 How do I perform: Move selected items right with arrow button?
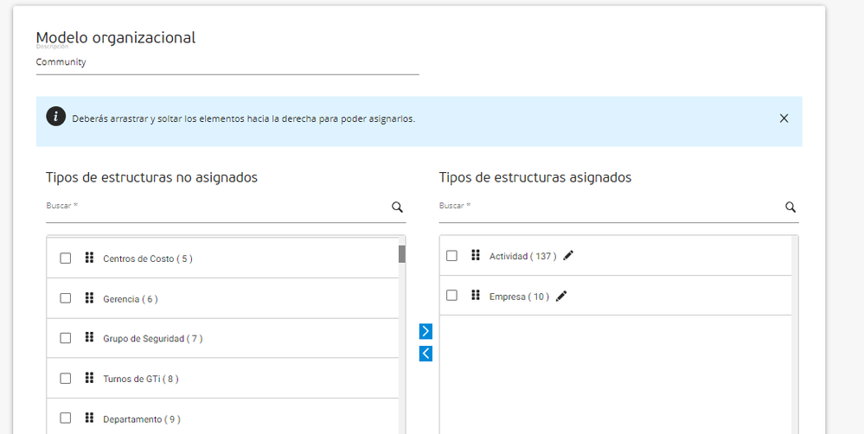point(426,331)
